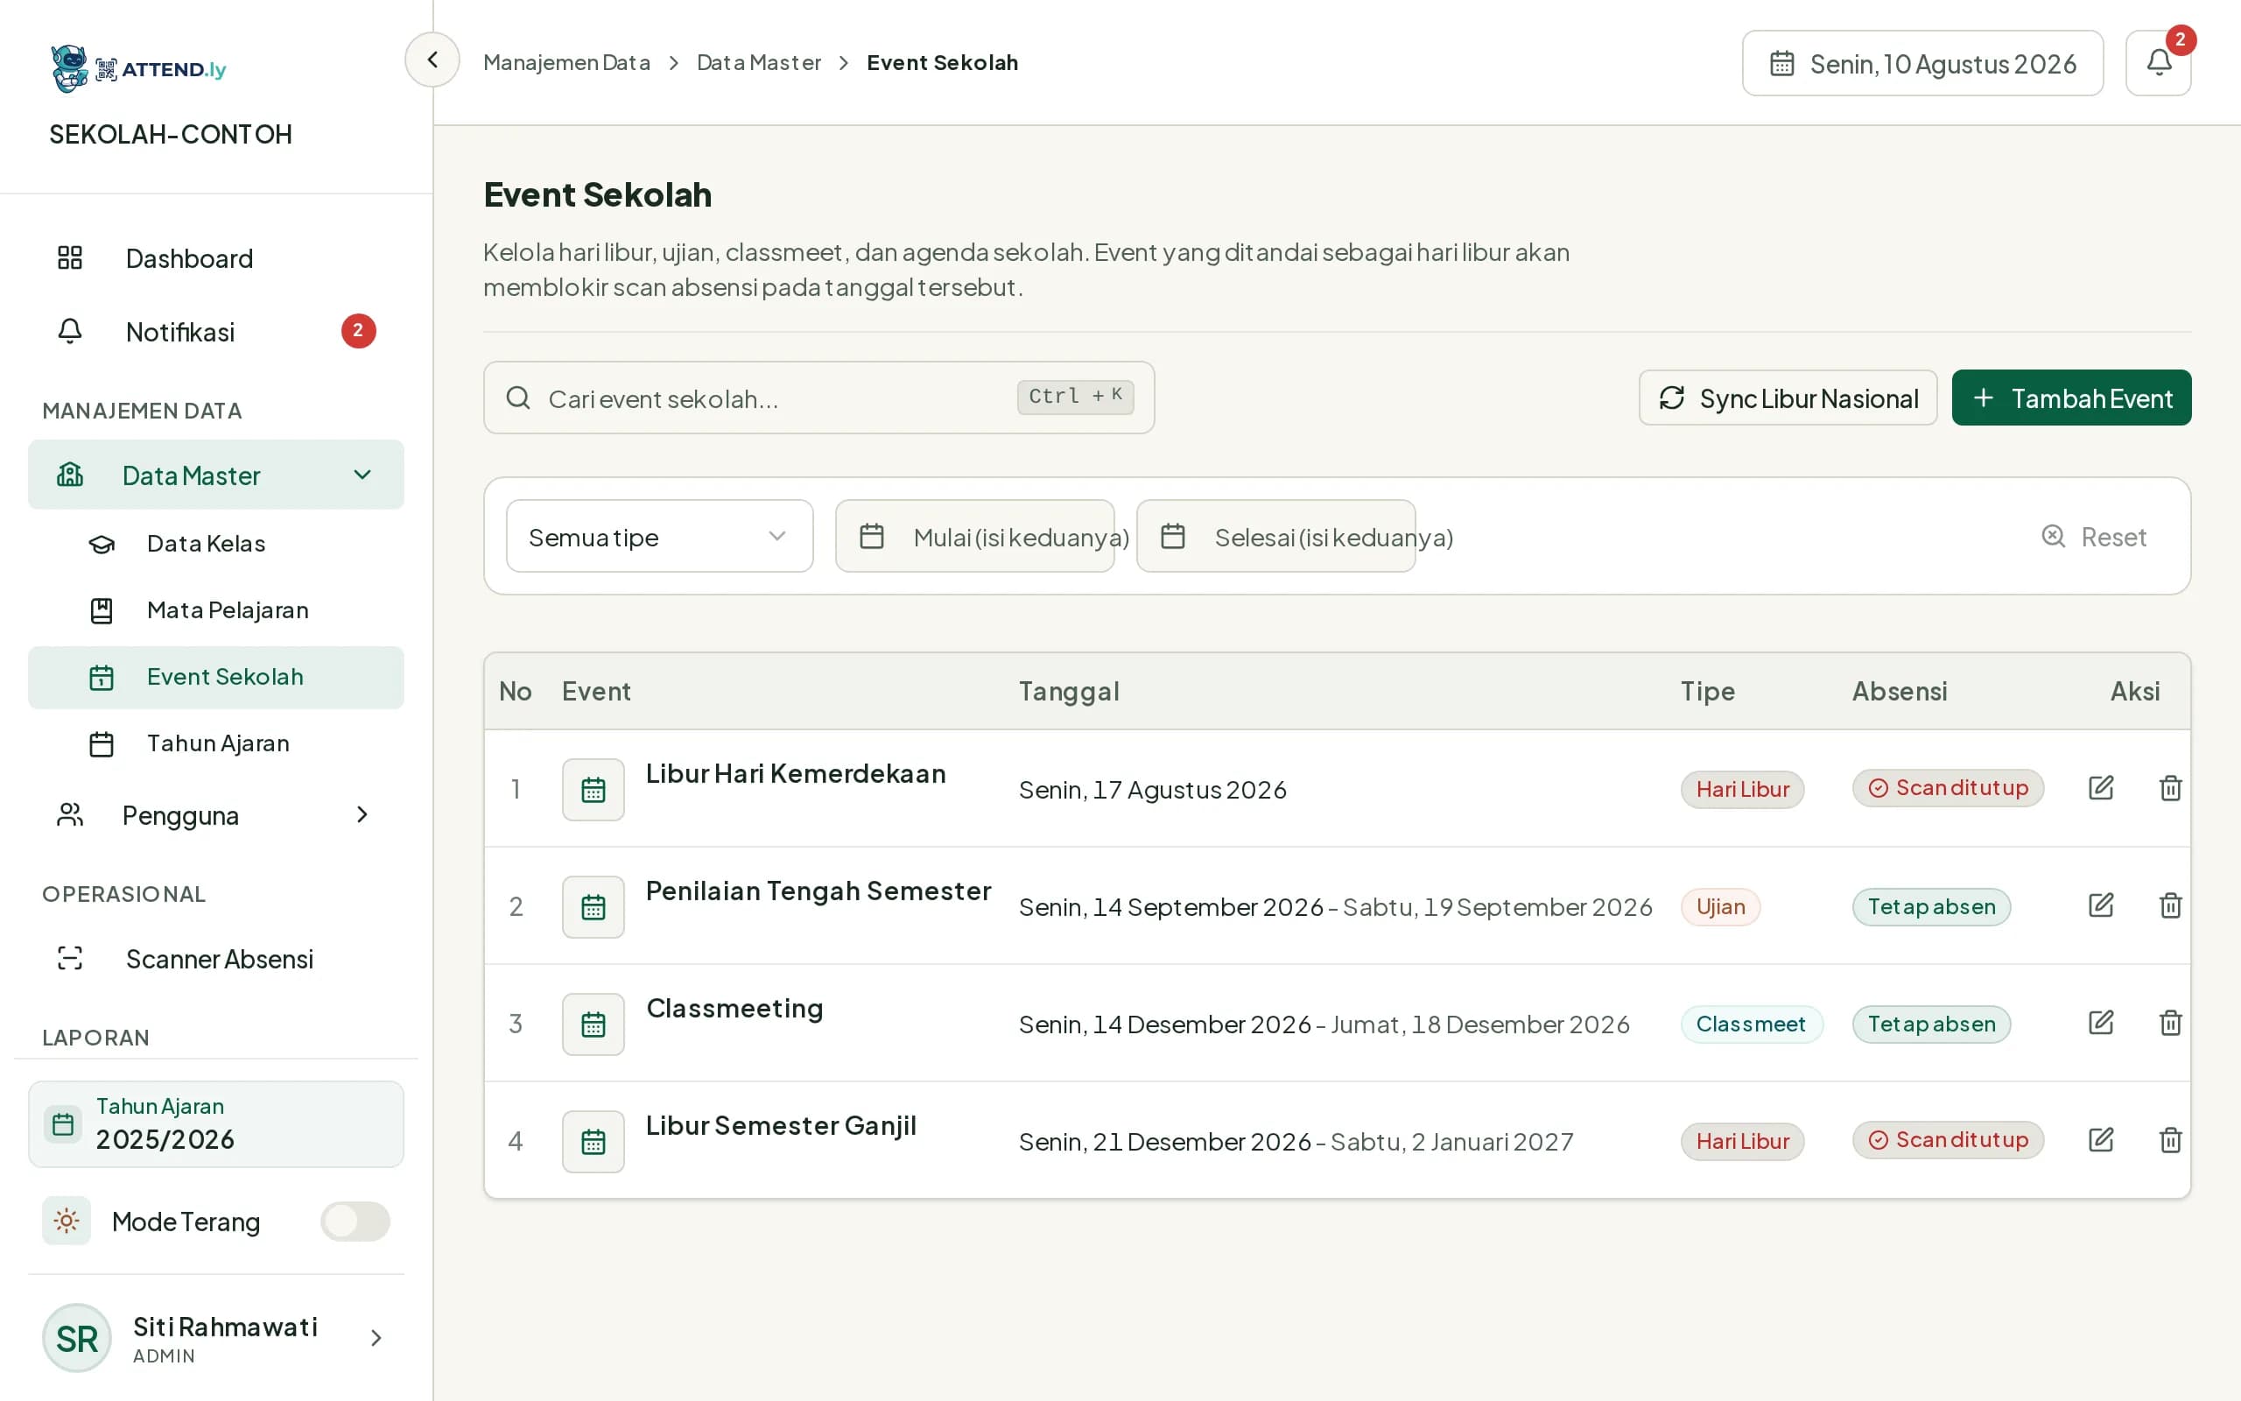The width and height of the screenshot is (2241, 1401).
Task: Edit the Penilaian Tengah Semester event
Action: tap(2100, 905)
